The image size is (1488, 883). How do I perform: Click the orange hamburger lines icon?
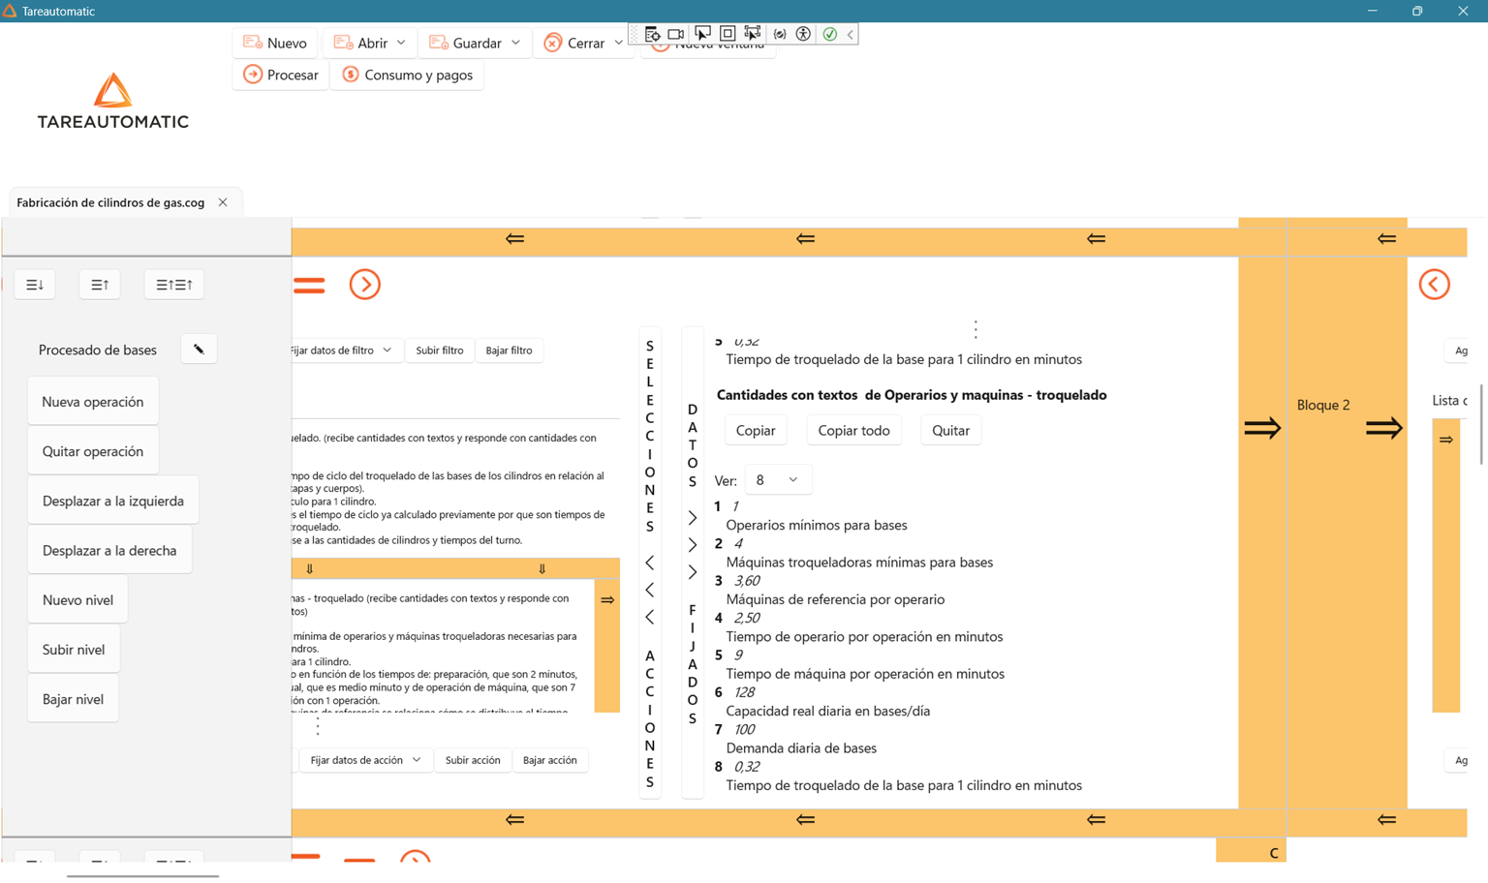[x=309, y=285]
